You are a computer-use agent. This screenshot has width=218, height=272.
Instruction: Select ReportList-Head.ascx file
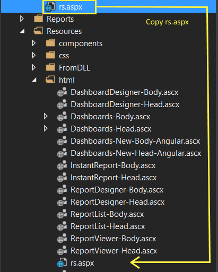(x=108, y=226)
